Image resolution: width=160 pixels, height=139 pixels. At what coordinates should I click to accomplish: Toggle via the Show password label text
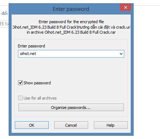tap(37, 83)
